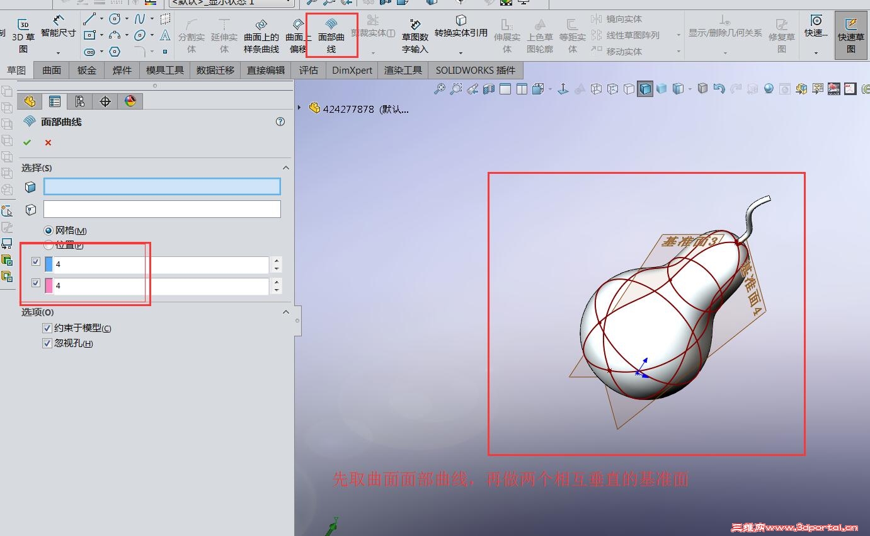Toggle the blue direction 1 curves checkbox
The image size is (870, 536).
tap(36, 262)
